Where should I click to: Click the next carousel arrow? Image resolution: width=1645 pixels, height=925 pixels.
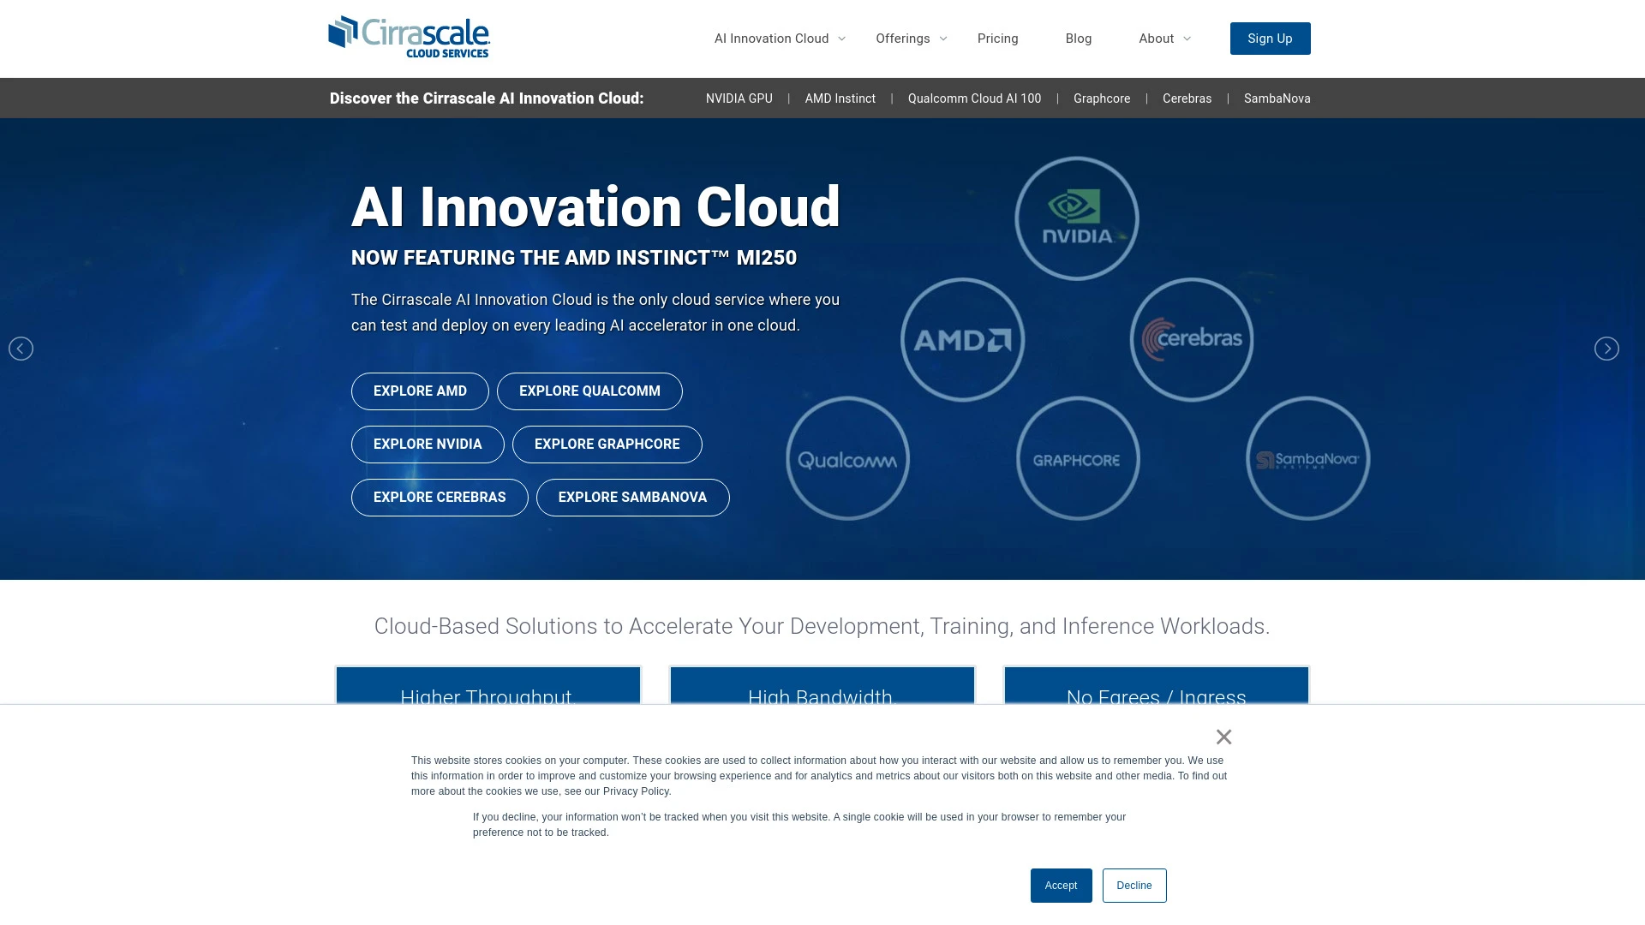(1606, 348)
